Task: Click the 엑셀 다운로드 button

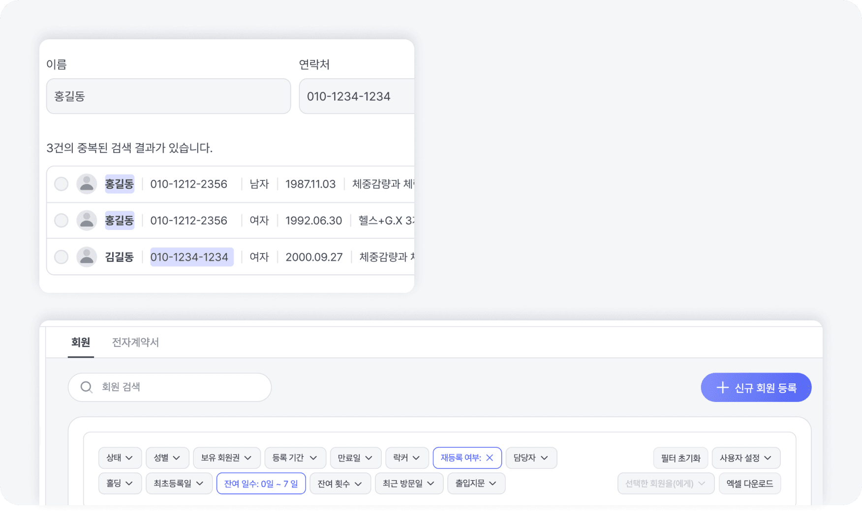Action: [x=750, y=484]
